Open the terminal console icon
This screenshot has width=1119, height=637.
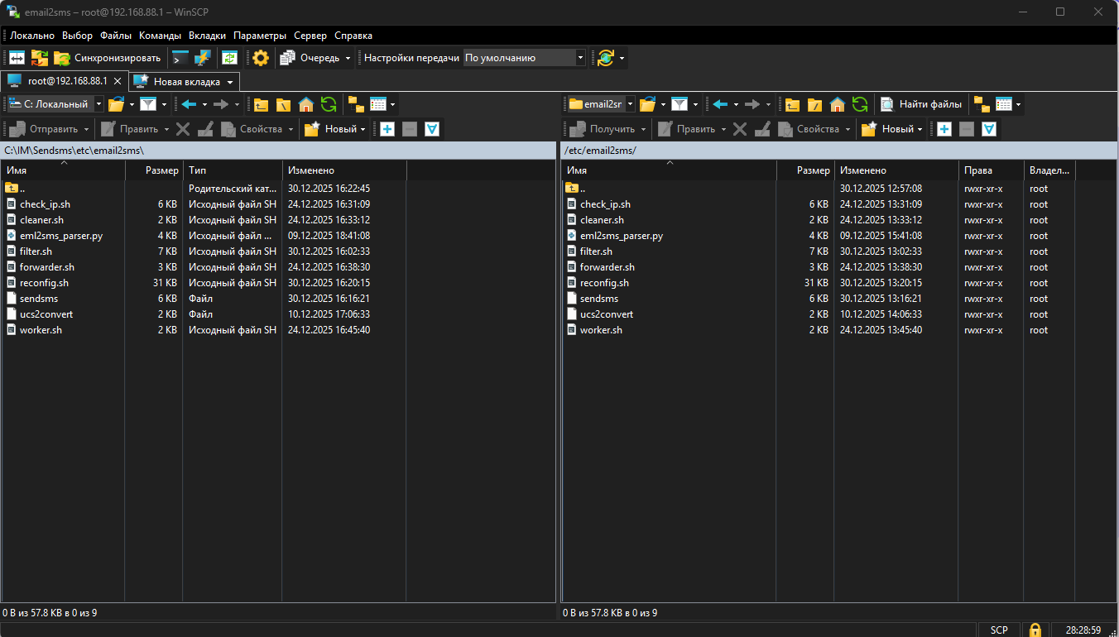pos(180,58)
